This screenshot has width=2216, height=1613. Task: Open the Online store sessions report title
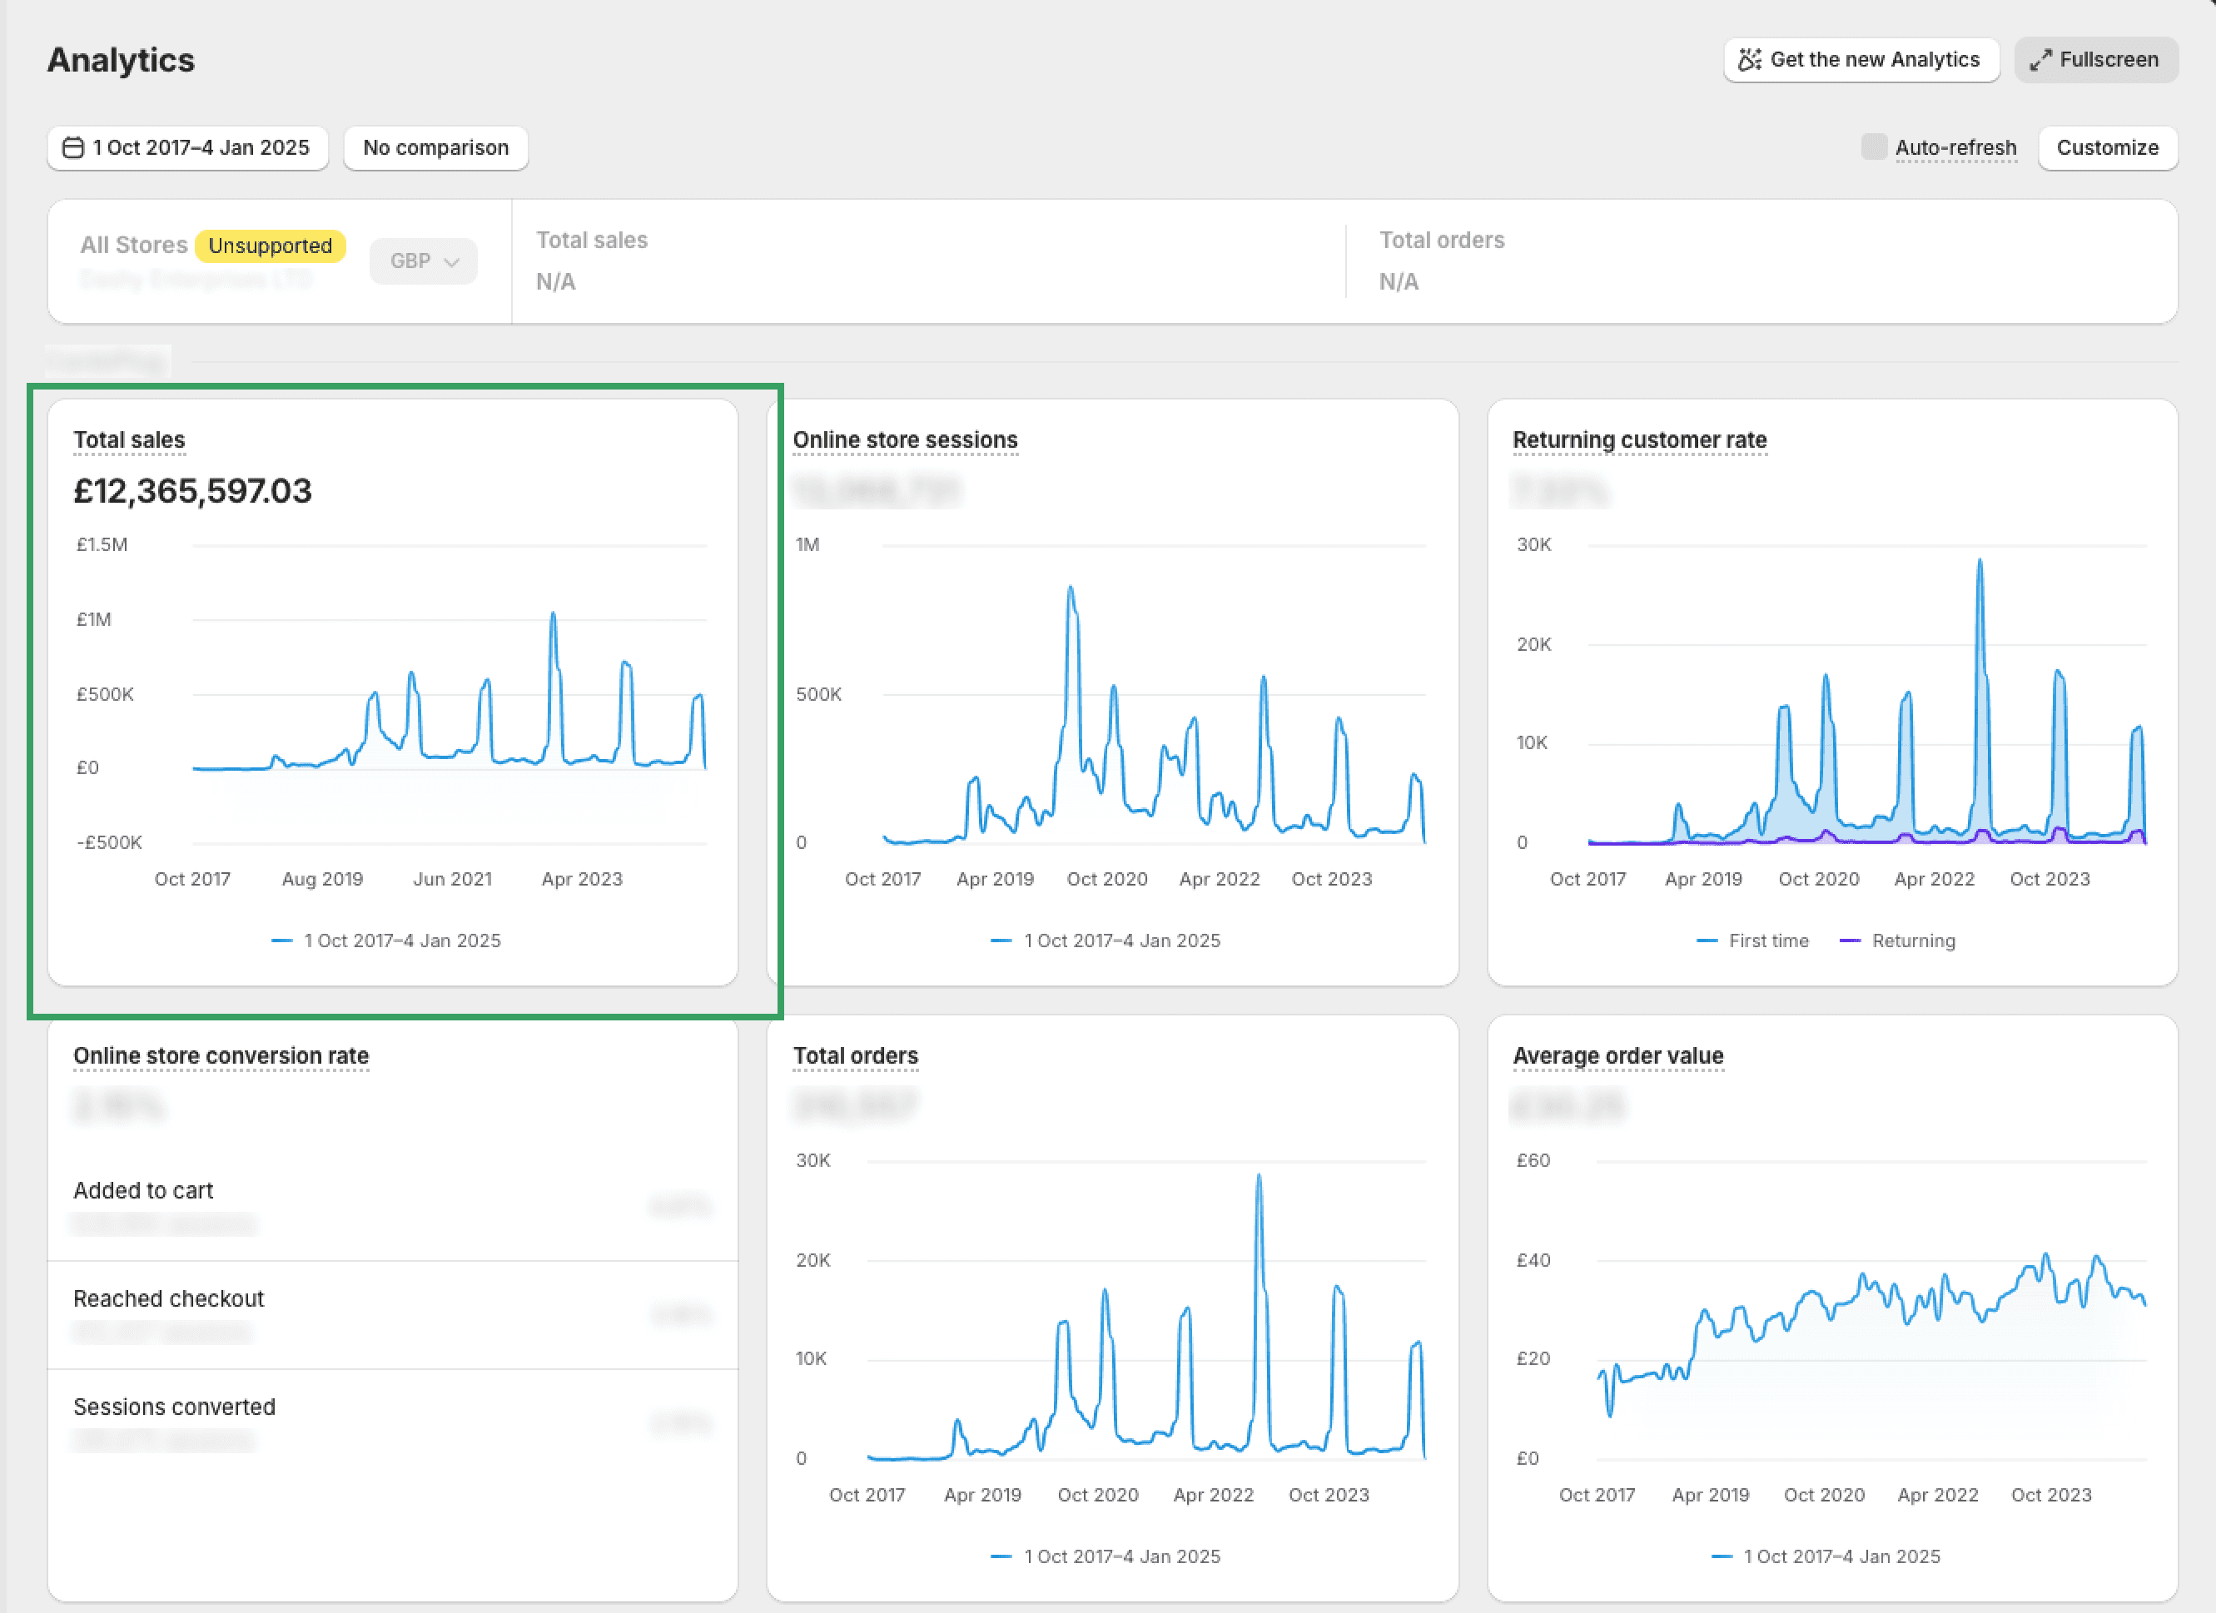905,439
